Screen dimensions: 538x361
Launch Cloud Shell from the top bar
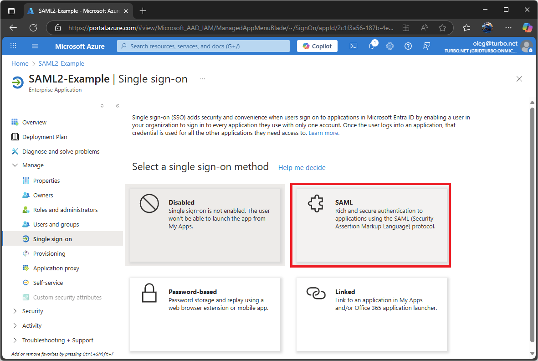[x=354, y=46]
